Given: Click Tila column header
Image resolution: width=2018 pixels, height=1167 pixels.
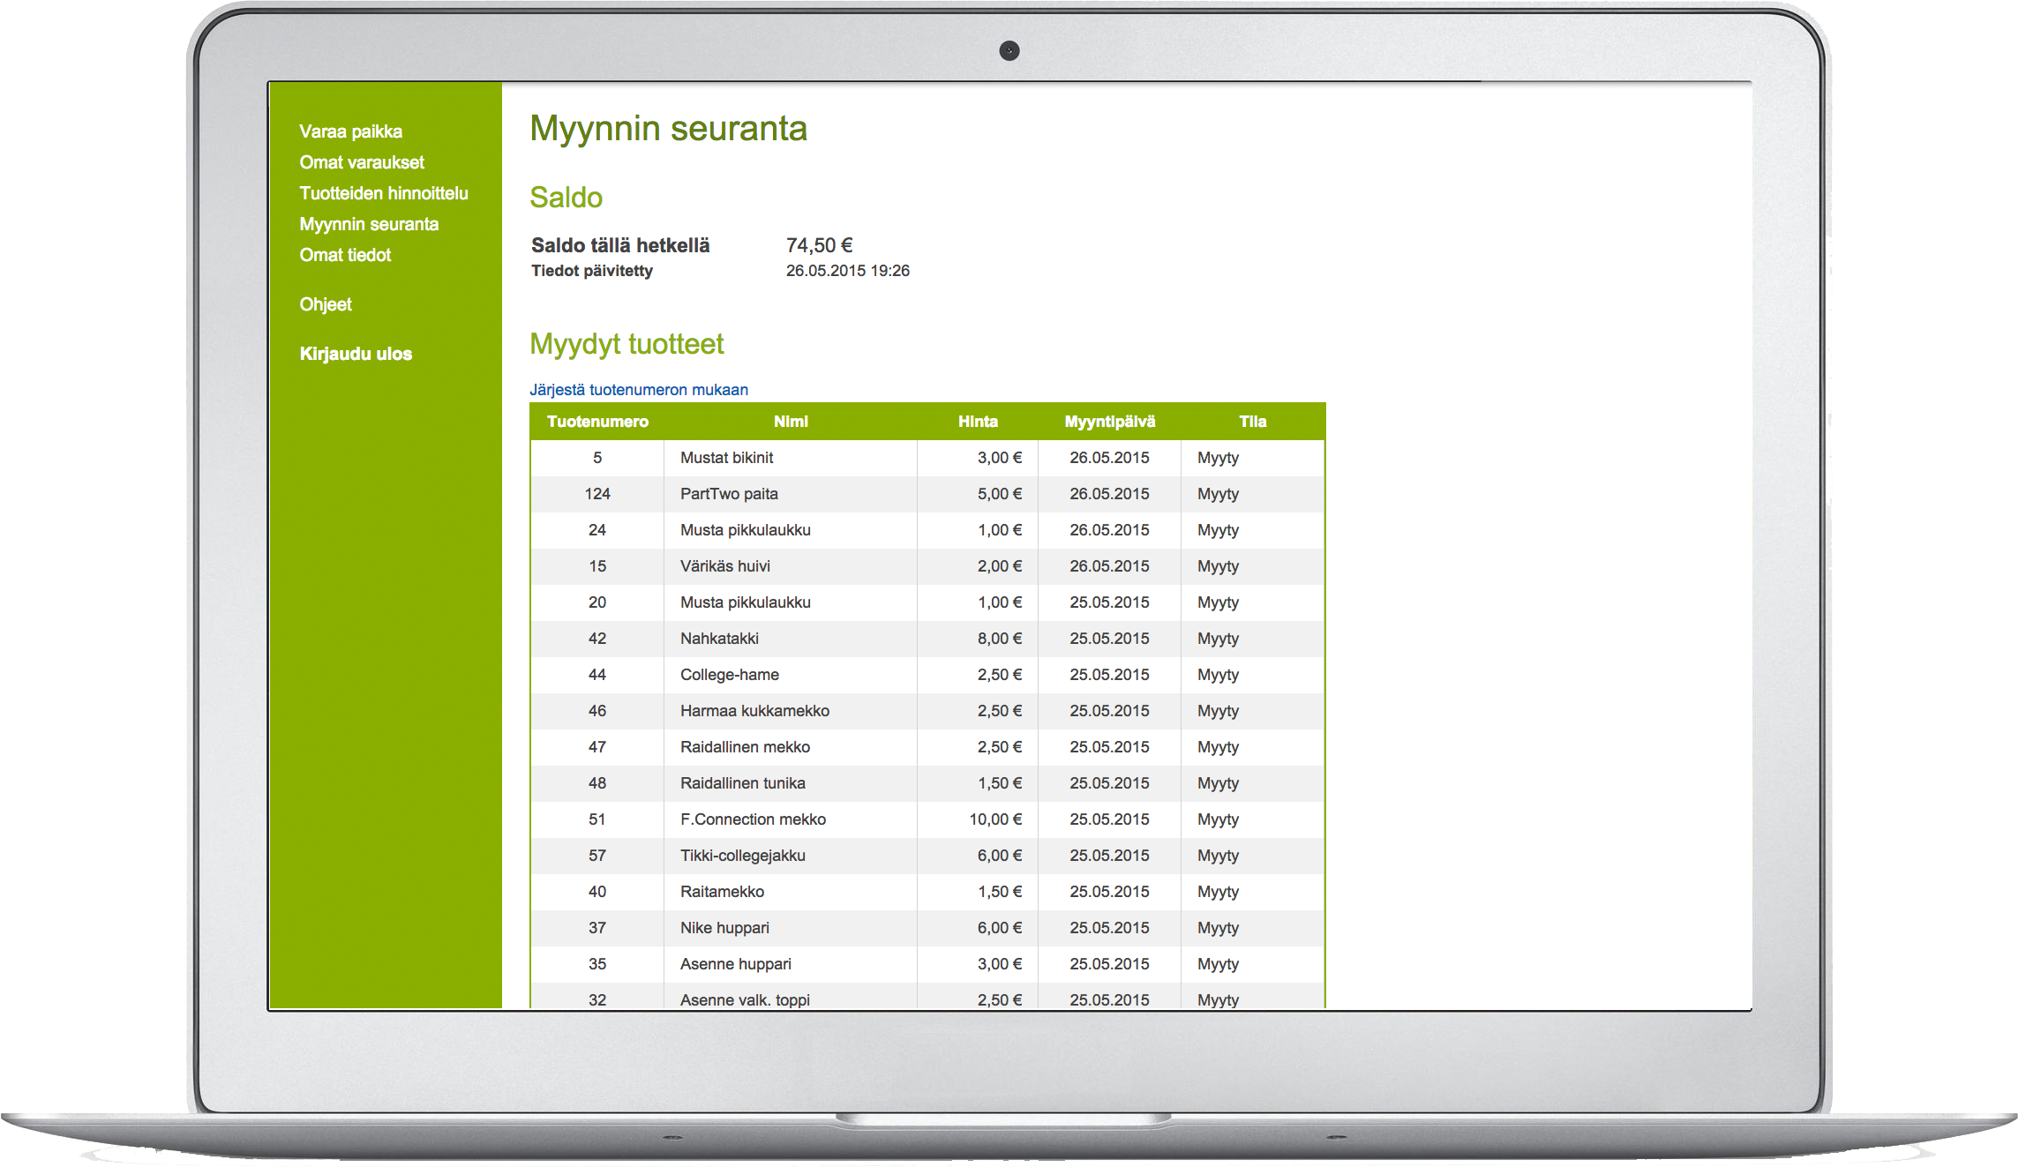Looking at the screenshot, I should (x=1252, y=422).
